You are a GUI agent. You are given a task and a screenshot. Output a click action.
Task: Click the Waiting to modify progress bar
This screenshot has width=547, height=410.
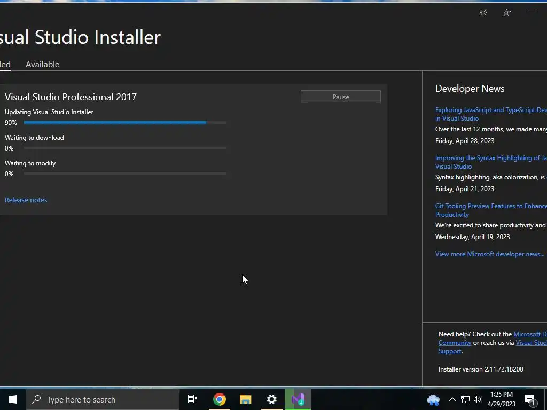tap(125, 174)
